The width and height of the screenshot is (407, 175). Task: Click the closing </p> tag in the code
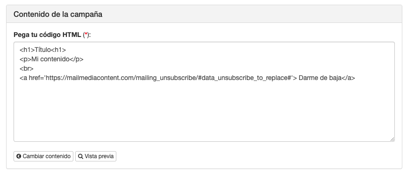(x=77, y=59)
